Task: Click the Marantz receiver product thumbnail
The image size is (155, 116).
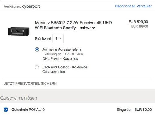Action: point(19,31)
